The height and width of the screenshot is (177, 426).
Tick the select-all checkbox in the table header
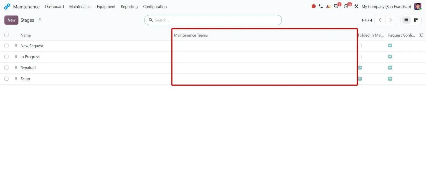(x=6, y=35)
